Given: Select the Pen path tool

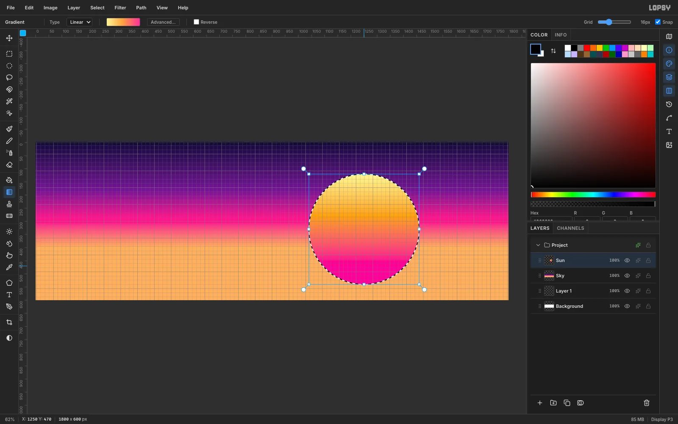Looking at the screenshot, I should point(9,307).
